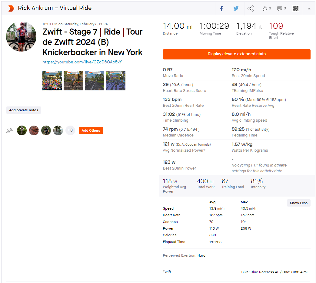Share activity via the Twitter bird icon
This screenshot has width=316, height=283.
pyautogui.click(x=236, y=8)
